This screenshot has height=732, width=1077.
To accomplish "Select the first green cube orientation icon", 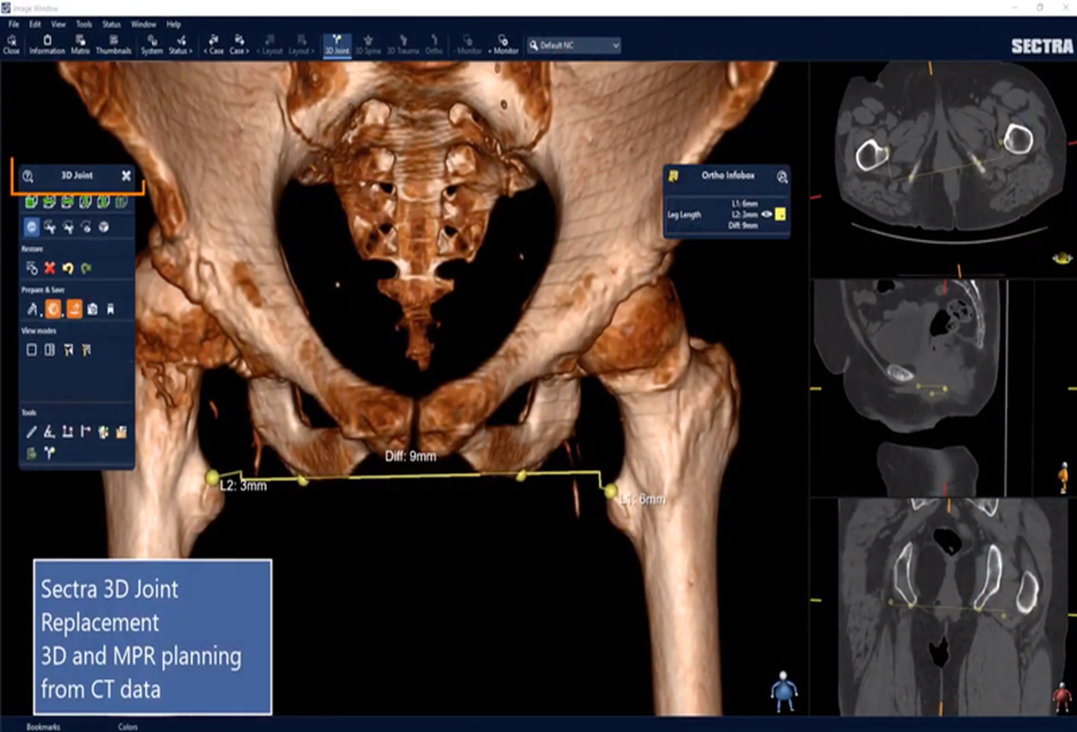I will (31, 202).
